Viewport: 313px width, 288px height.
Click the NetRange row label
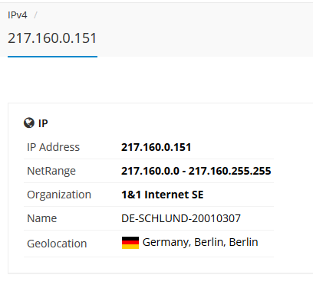[51, 171]
